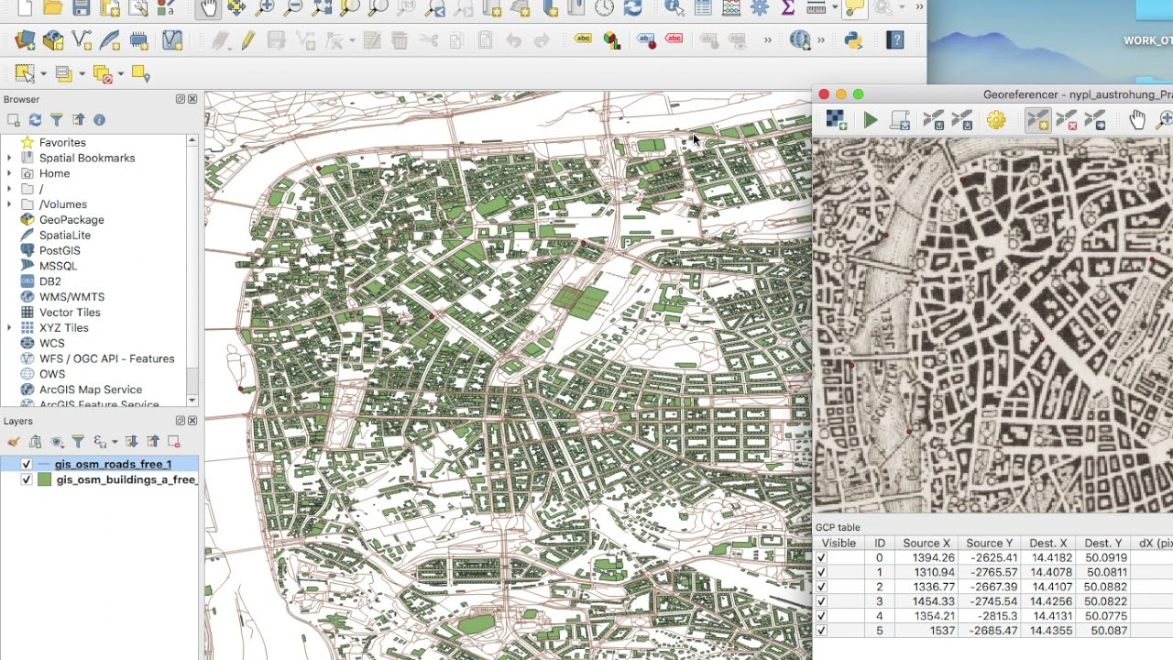Toggle editing with the pencil icon
1173x660 pixels.
click(x=247, y=40)
